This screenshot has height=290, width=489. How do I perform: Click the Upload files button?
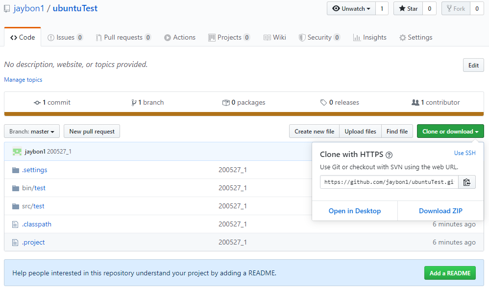coord(360,132)
